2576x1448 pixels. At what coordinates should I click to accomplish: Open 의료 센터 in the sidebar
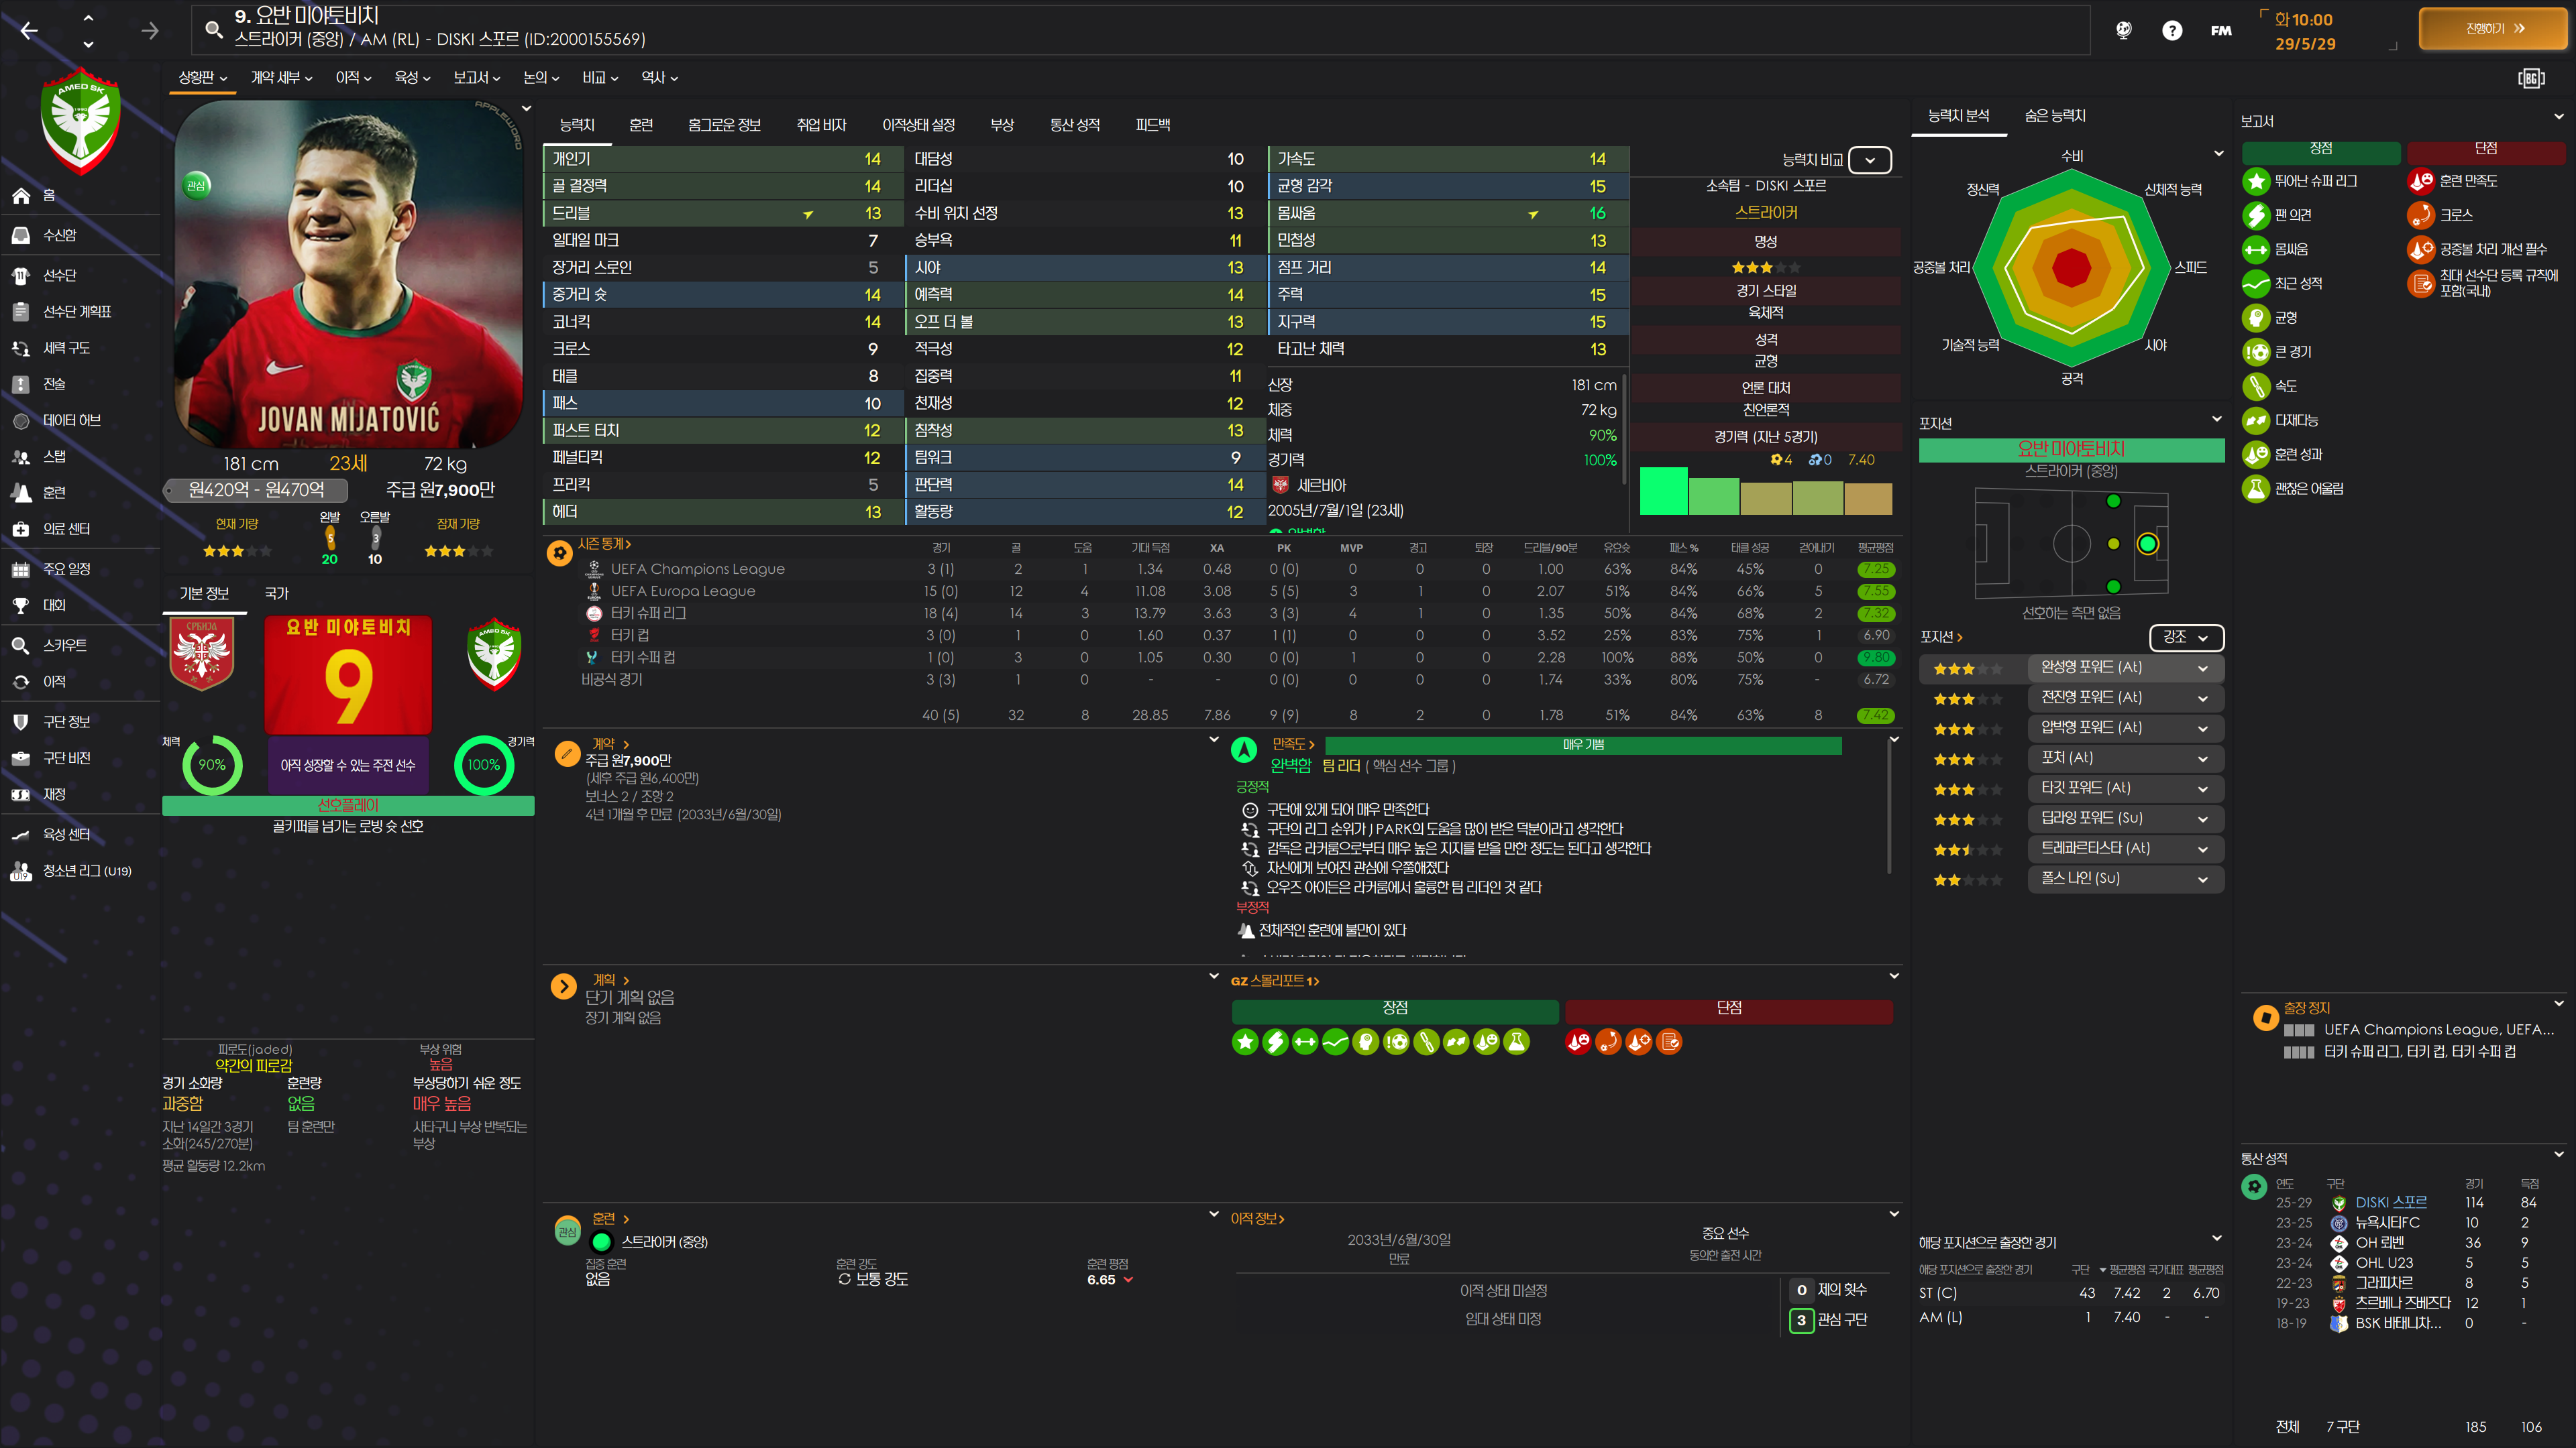66,529
